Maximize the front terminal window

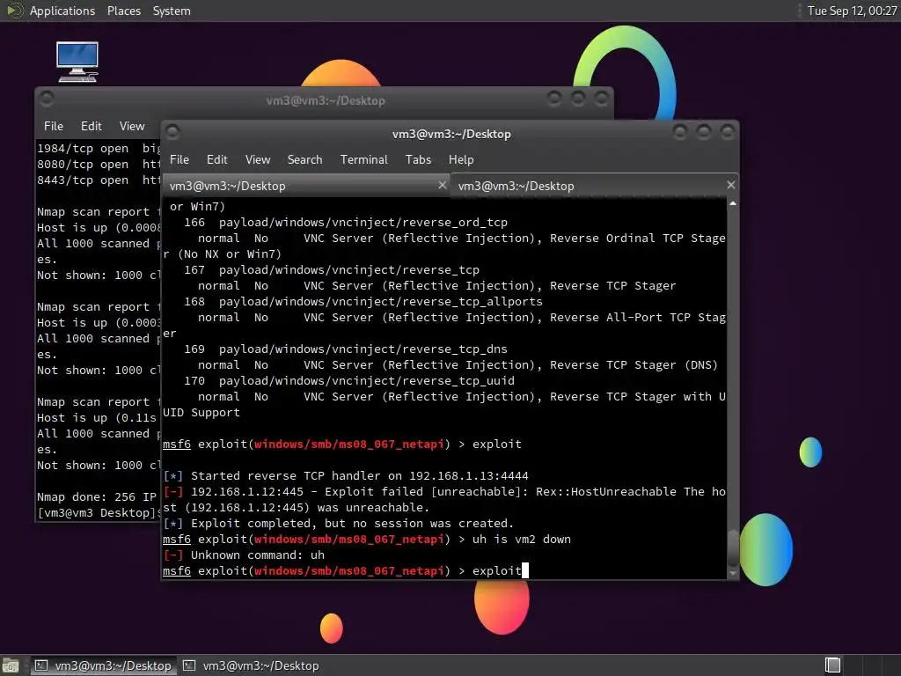[704, 133]
